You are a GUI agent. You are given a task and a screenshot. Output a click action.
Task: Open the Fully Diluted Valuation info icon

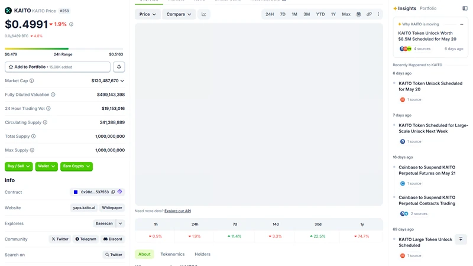(x=53, y=95)
